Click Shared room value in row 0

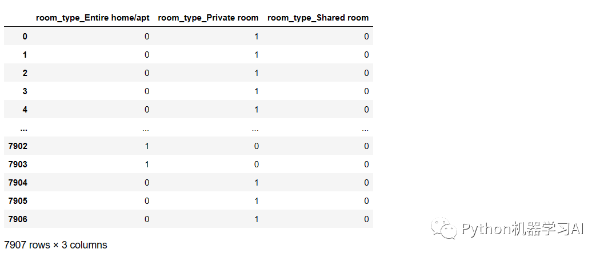click(366, 37)
